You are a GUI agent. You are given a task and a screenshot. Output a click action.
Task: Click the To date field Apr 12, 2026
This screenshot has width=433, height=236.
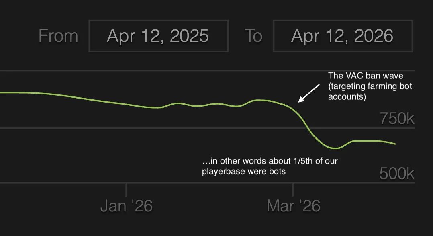pos(343,36)
